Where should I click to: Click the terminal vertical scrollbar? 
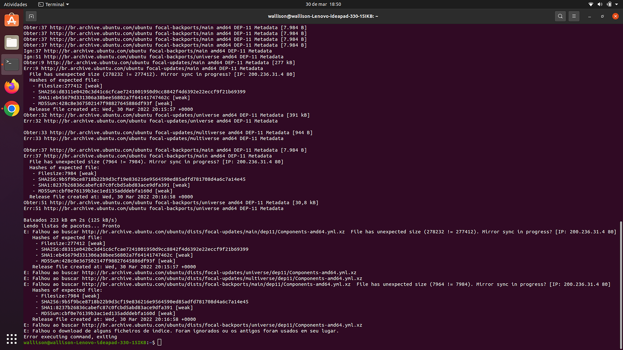[621, 284]
